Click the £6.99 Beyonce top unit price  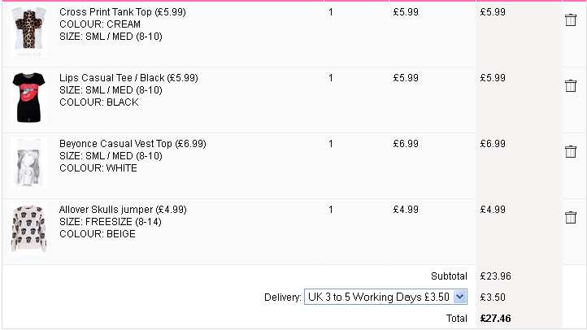point(406,144)
